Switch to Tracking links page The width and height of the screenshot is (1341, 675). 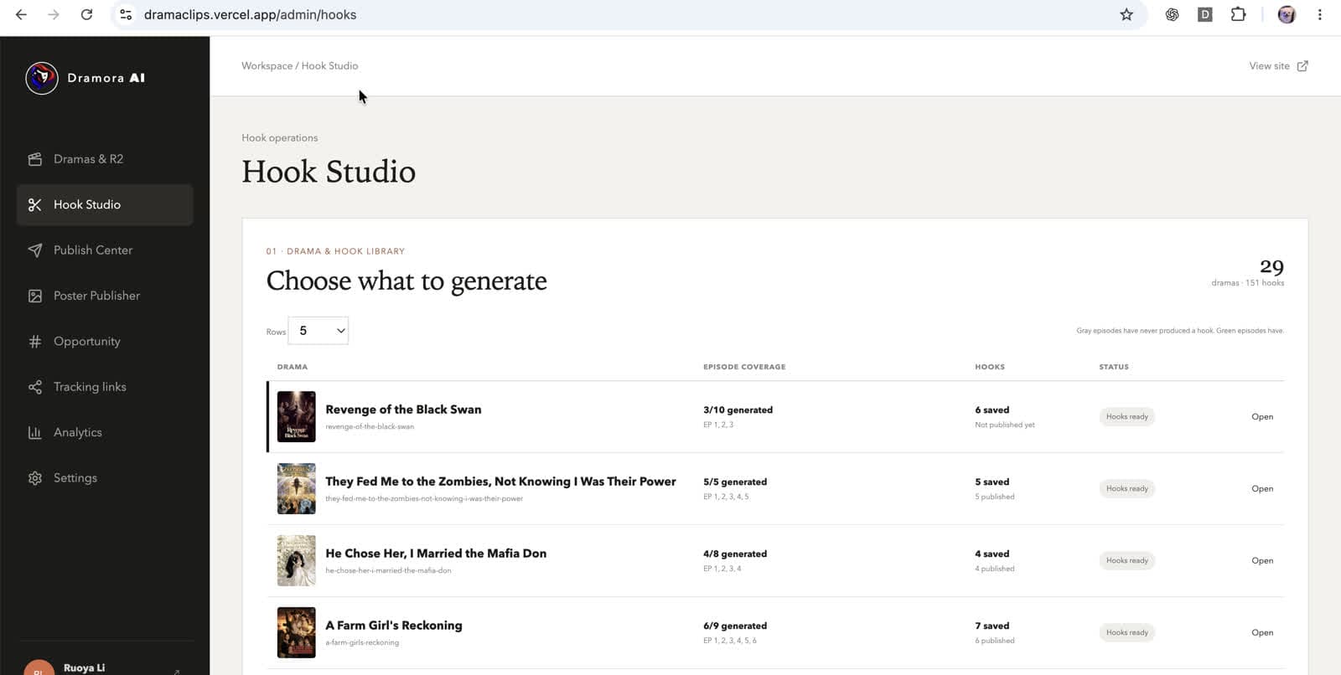coord(105,387)
